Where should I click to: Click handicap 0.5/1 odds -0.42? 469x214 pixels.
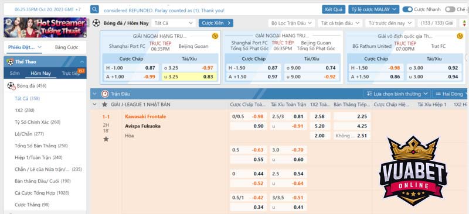(248, 198)
